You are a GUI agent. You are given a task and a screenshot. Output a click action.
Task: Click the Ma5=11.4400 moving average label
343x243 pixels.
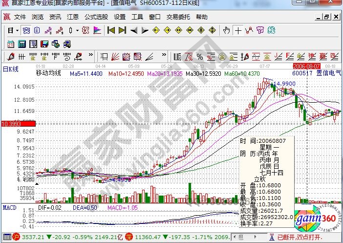86,73
